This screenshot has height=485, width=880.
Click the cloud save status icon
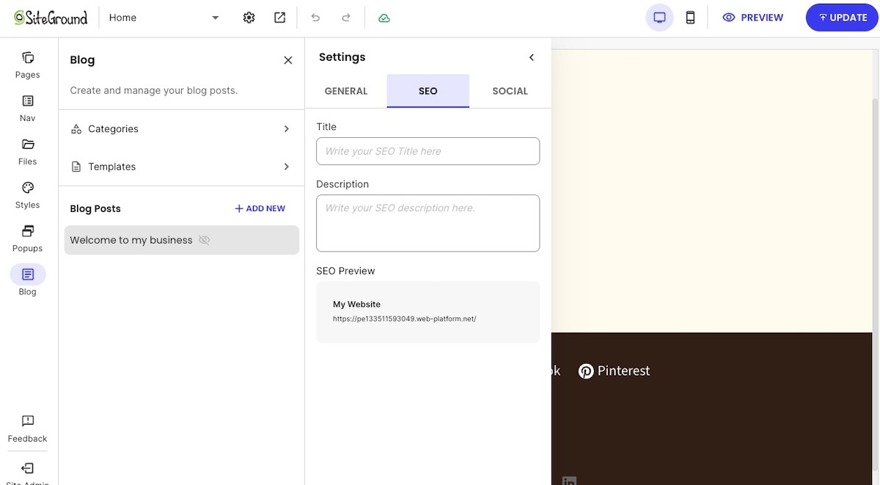[x=384, y=18]
